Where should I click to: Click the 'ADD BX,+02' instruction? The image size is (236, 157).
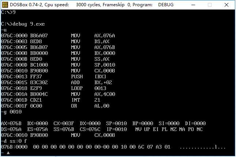(91, 82)
